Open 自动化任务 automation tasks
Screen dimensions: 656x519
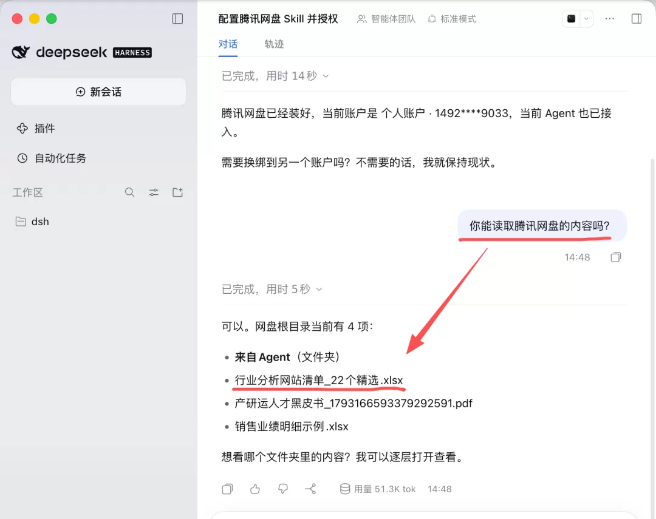[52, 158]
